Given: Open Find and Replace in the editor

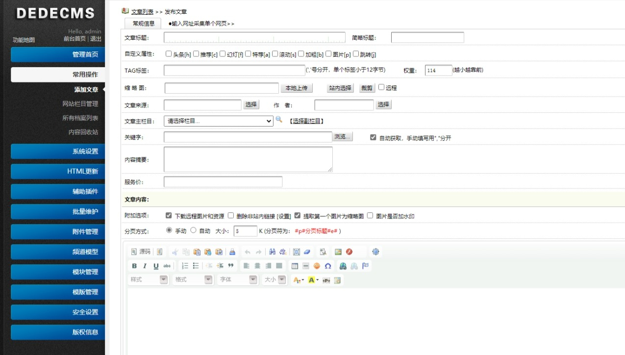Looking at the screenshot, I should [271, 252].
